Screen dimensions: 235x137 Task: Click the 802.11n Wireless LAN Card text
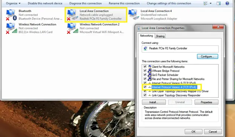[35, 32]
